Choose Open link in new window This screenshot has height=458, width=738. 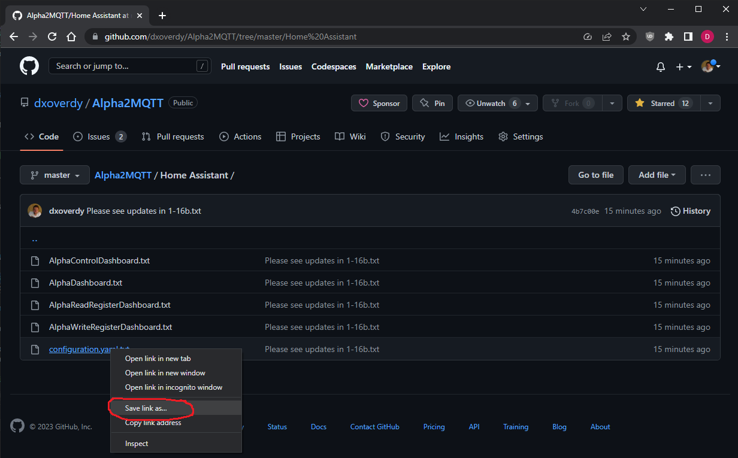[176, 373]
